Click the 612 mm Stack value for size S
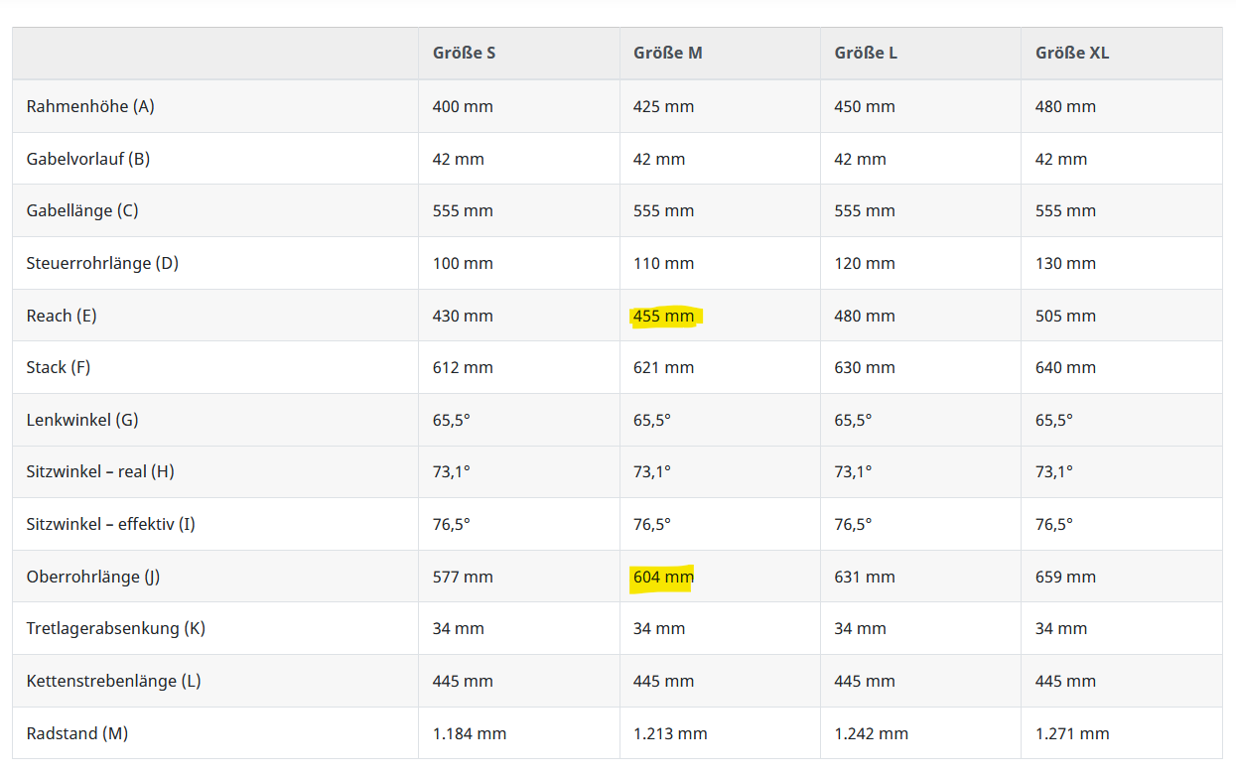 463,367
